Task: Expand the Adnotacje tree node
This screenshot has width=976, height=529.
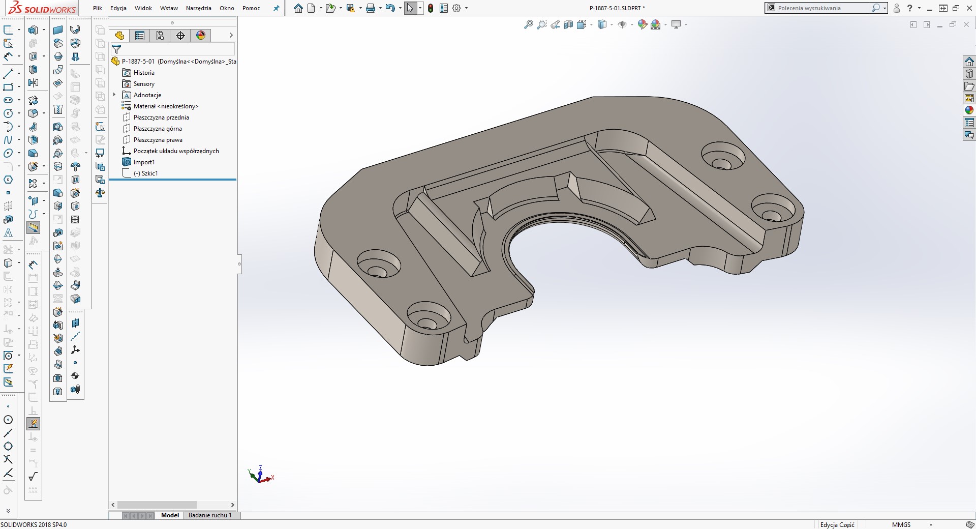Action: 114,95
